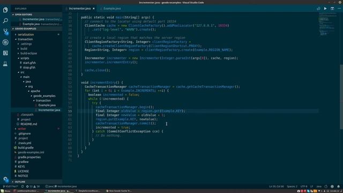Expand the .settings folder
343x193 pixels.
coord(26,44)
